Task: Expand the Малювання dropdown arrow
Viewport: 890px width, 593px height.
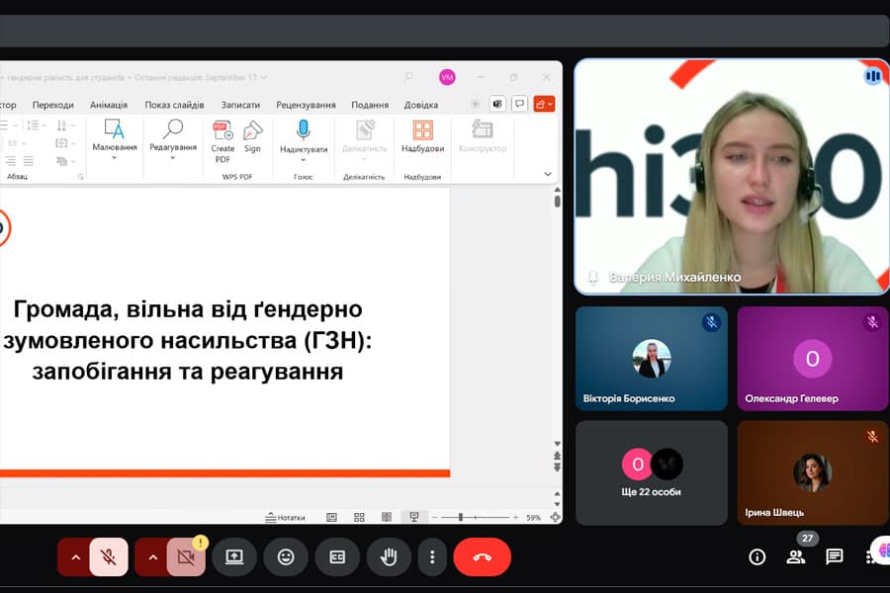Action: 114,158
